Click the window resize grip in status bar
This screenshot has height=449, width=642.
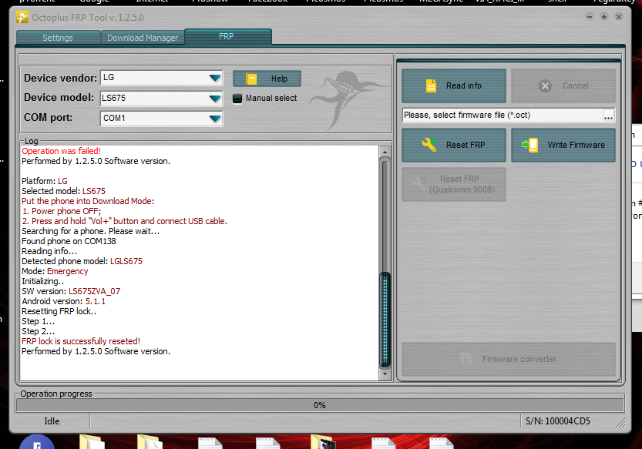[621, 424]
